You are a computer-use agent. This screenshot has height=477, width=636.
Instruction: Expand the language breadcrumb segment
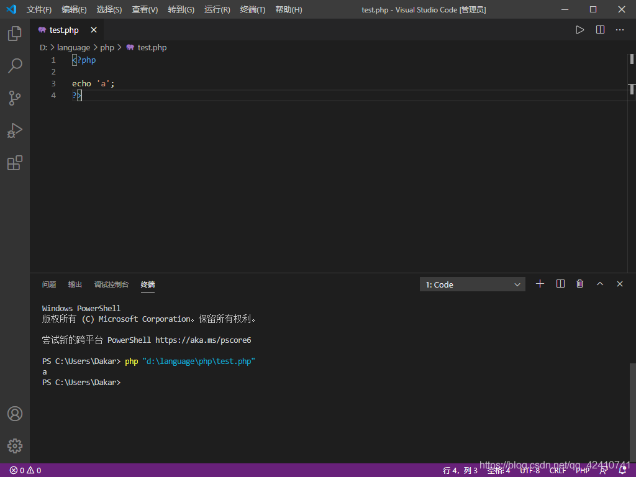(x=73, y=47)
